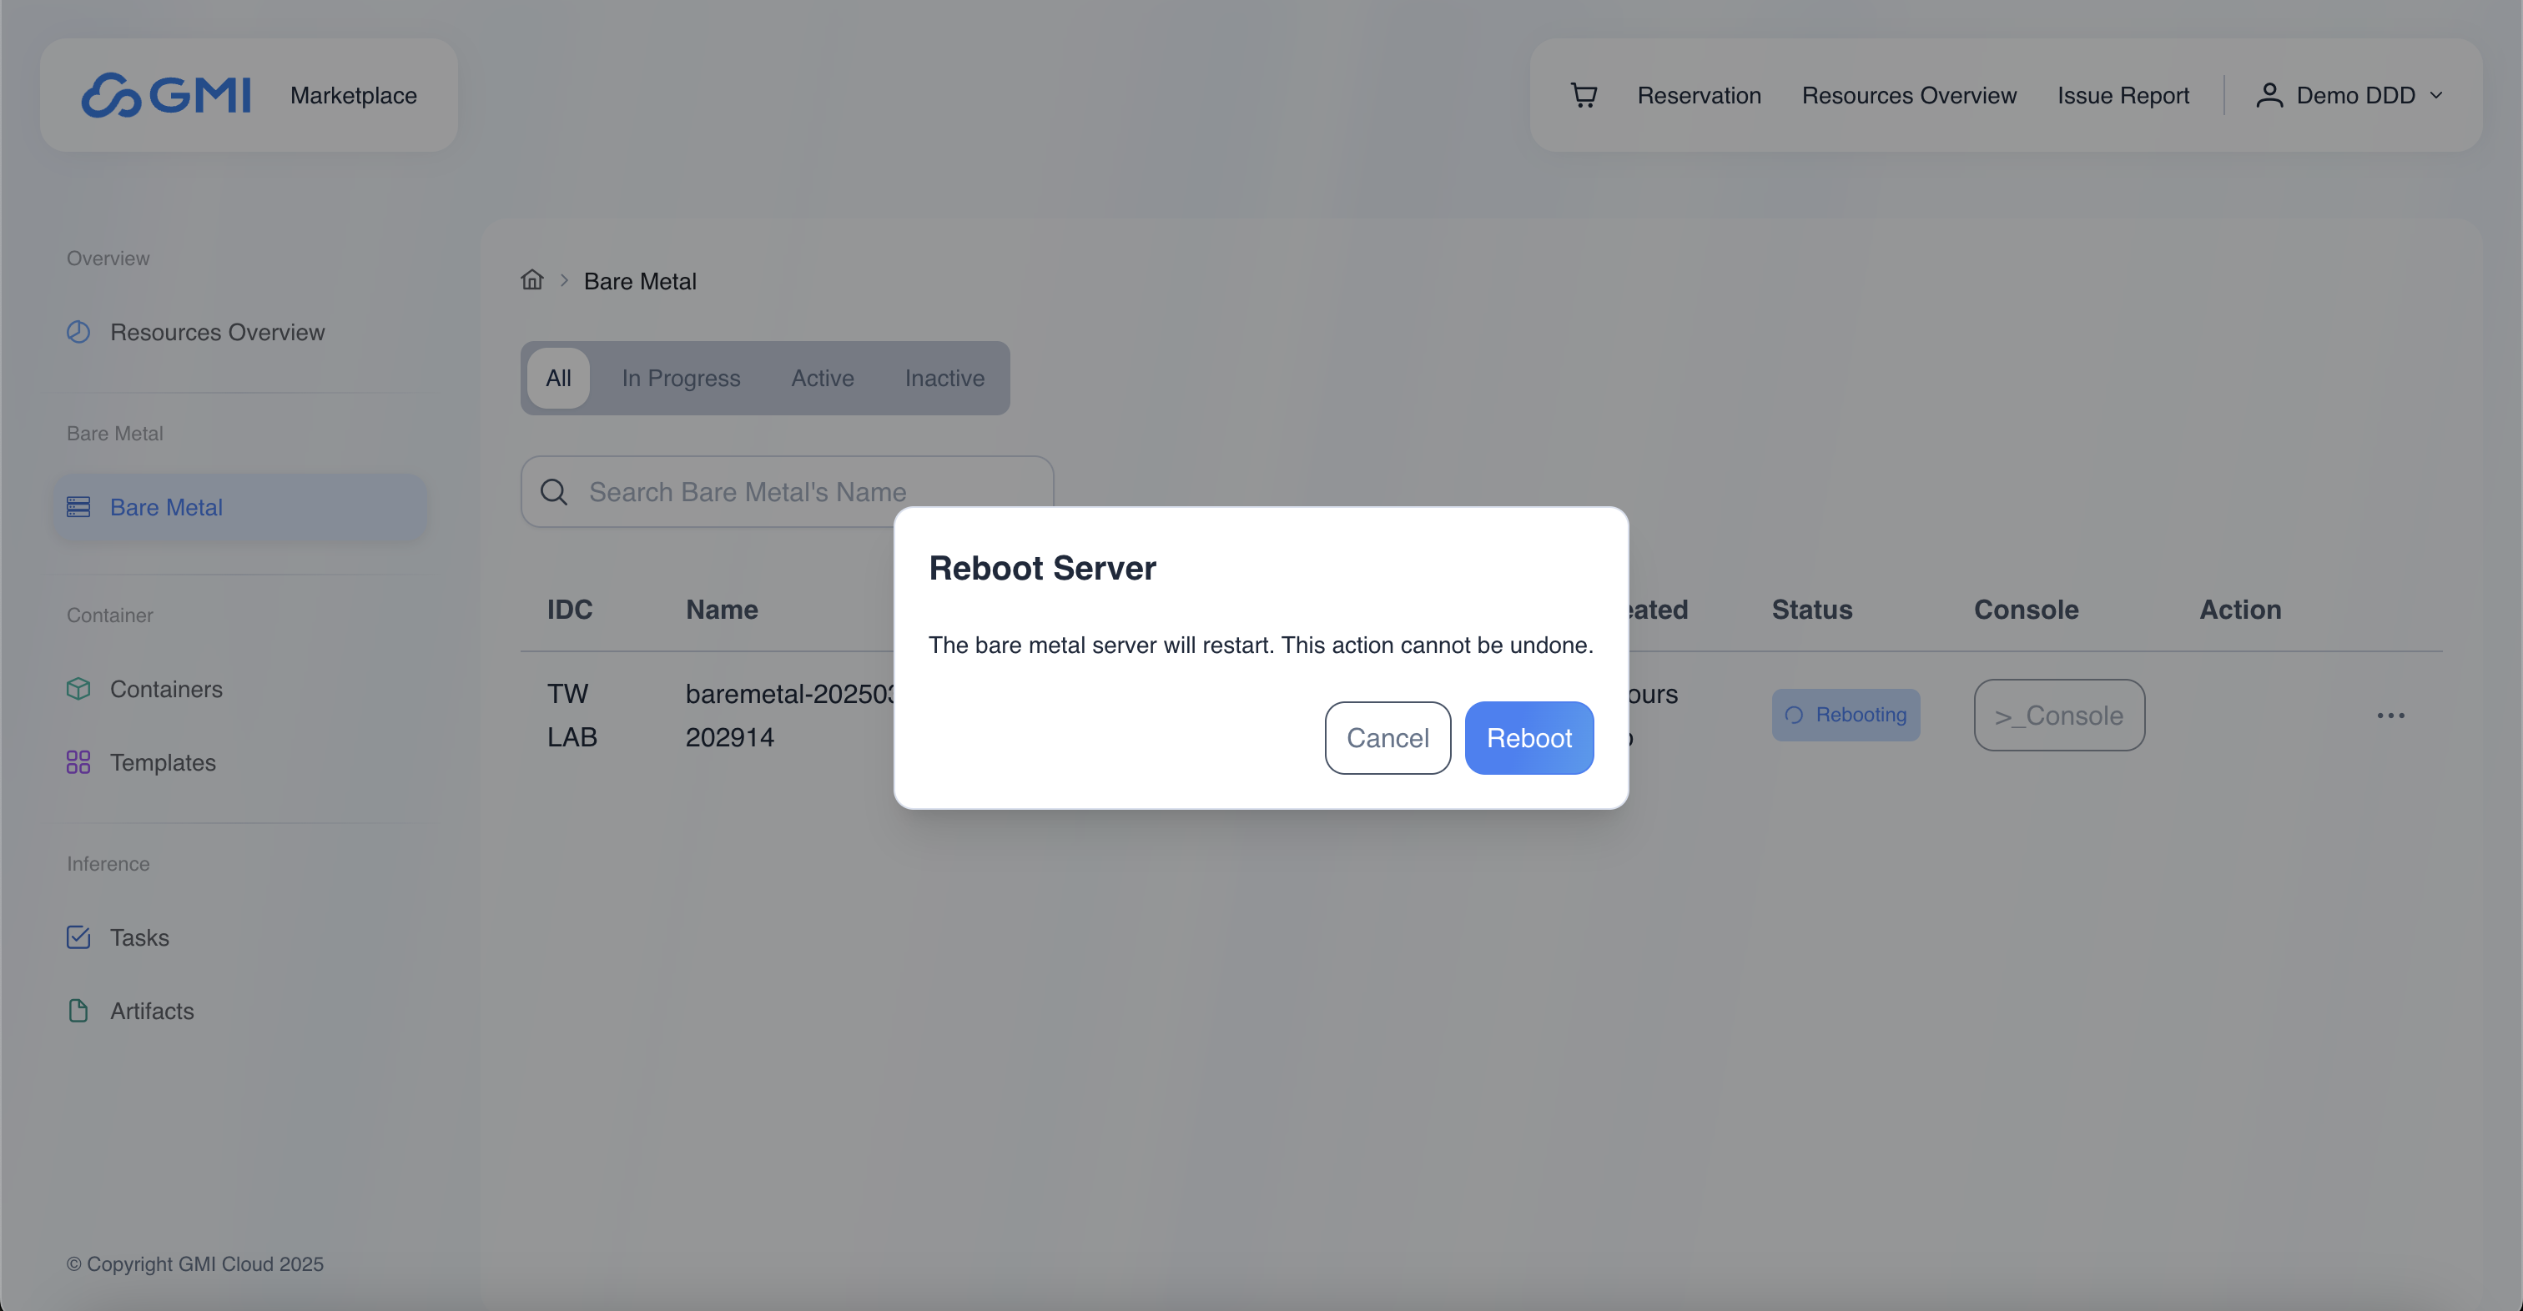
Task: Click the Action column header
Action: [x=2240, y=609]
